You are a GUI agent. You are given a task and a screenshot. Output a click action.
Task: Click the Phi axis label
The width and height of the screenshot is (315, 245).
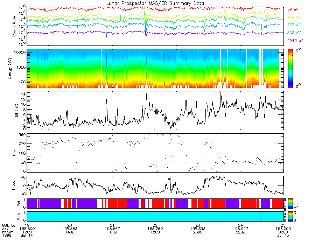pos(14,153)
